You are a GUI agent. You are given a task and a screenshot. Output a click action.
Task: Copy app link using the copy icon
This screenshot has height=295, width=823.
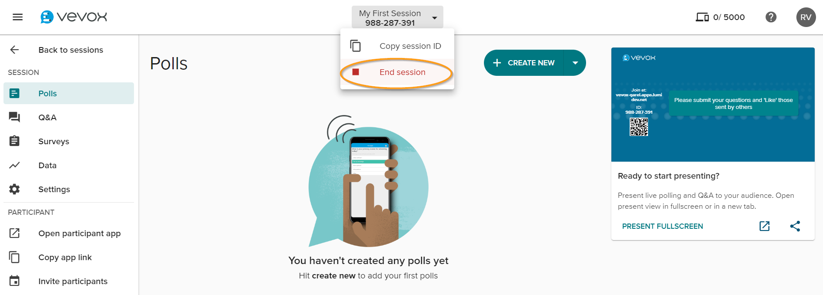(x=15, y=257)
